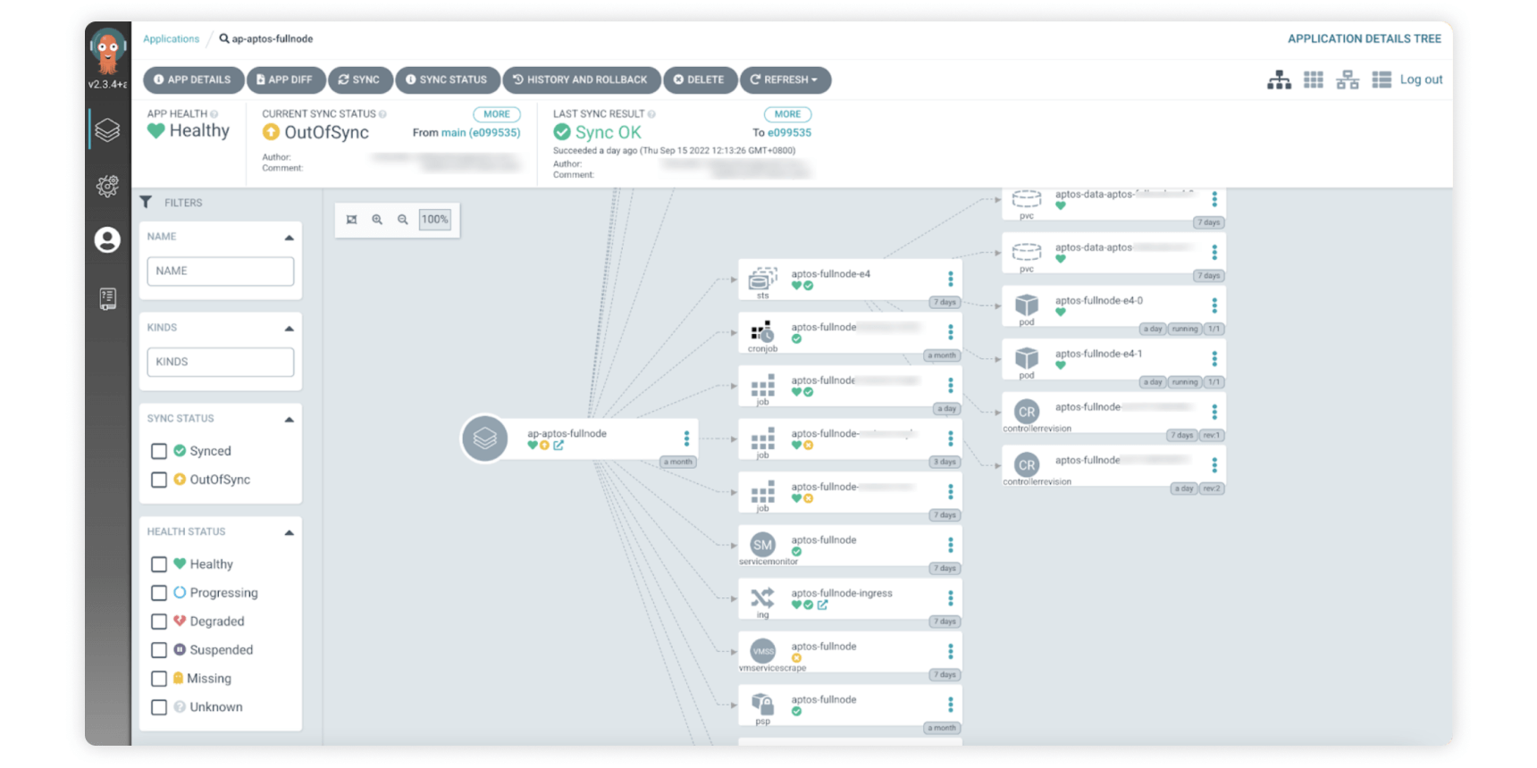Switch to the tree view icon

point(1279,80)
